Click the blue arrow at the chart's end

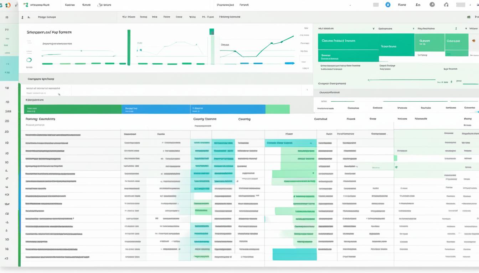point(290,63)
